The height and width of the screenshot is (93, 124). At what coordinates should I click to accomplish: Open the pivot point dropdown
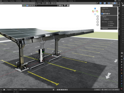pyautogui.click(x=44, y=3)
